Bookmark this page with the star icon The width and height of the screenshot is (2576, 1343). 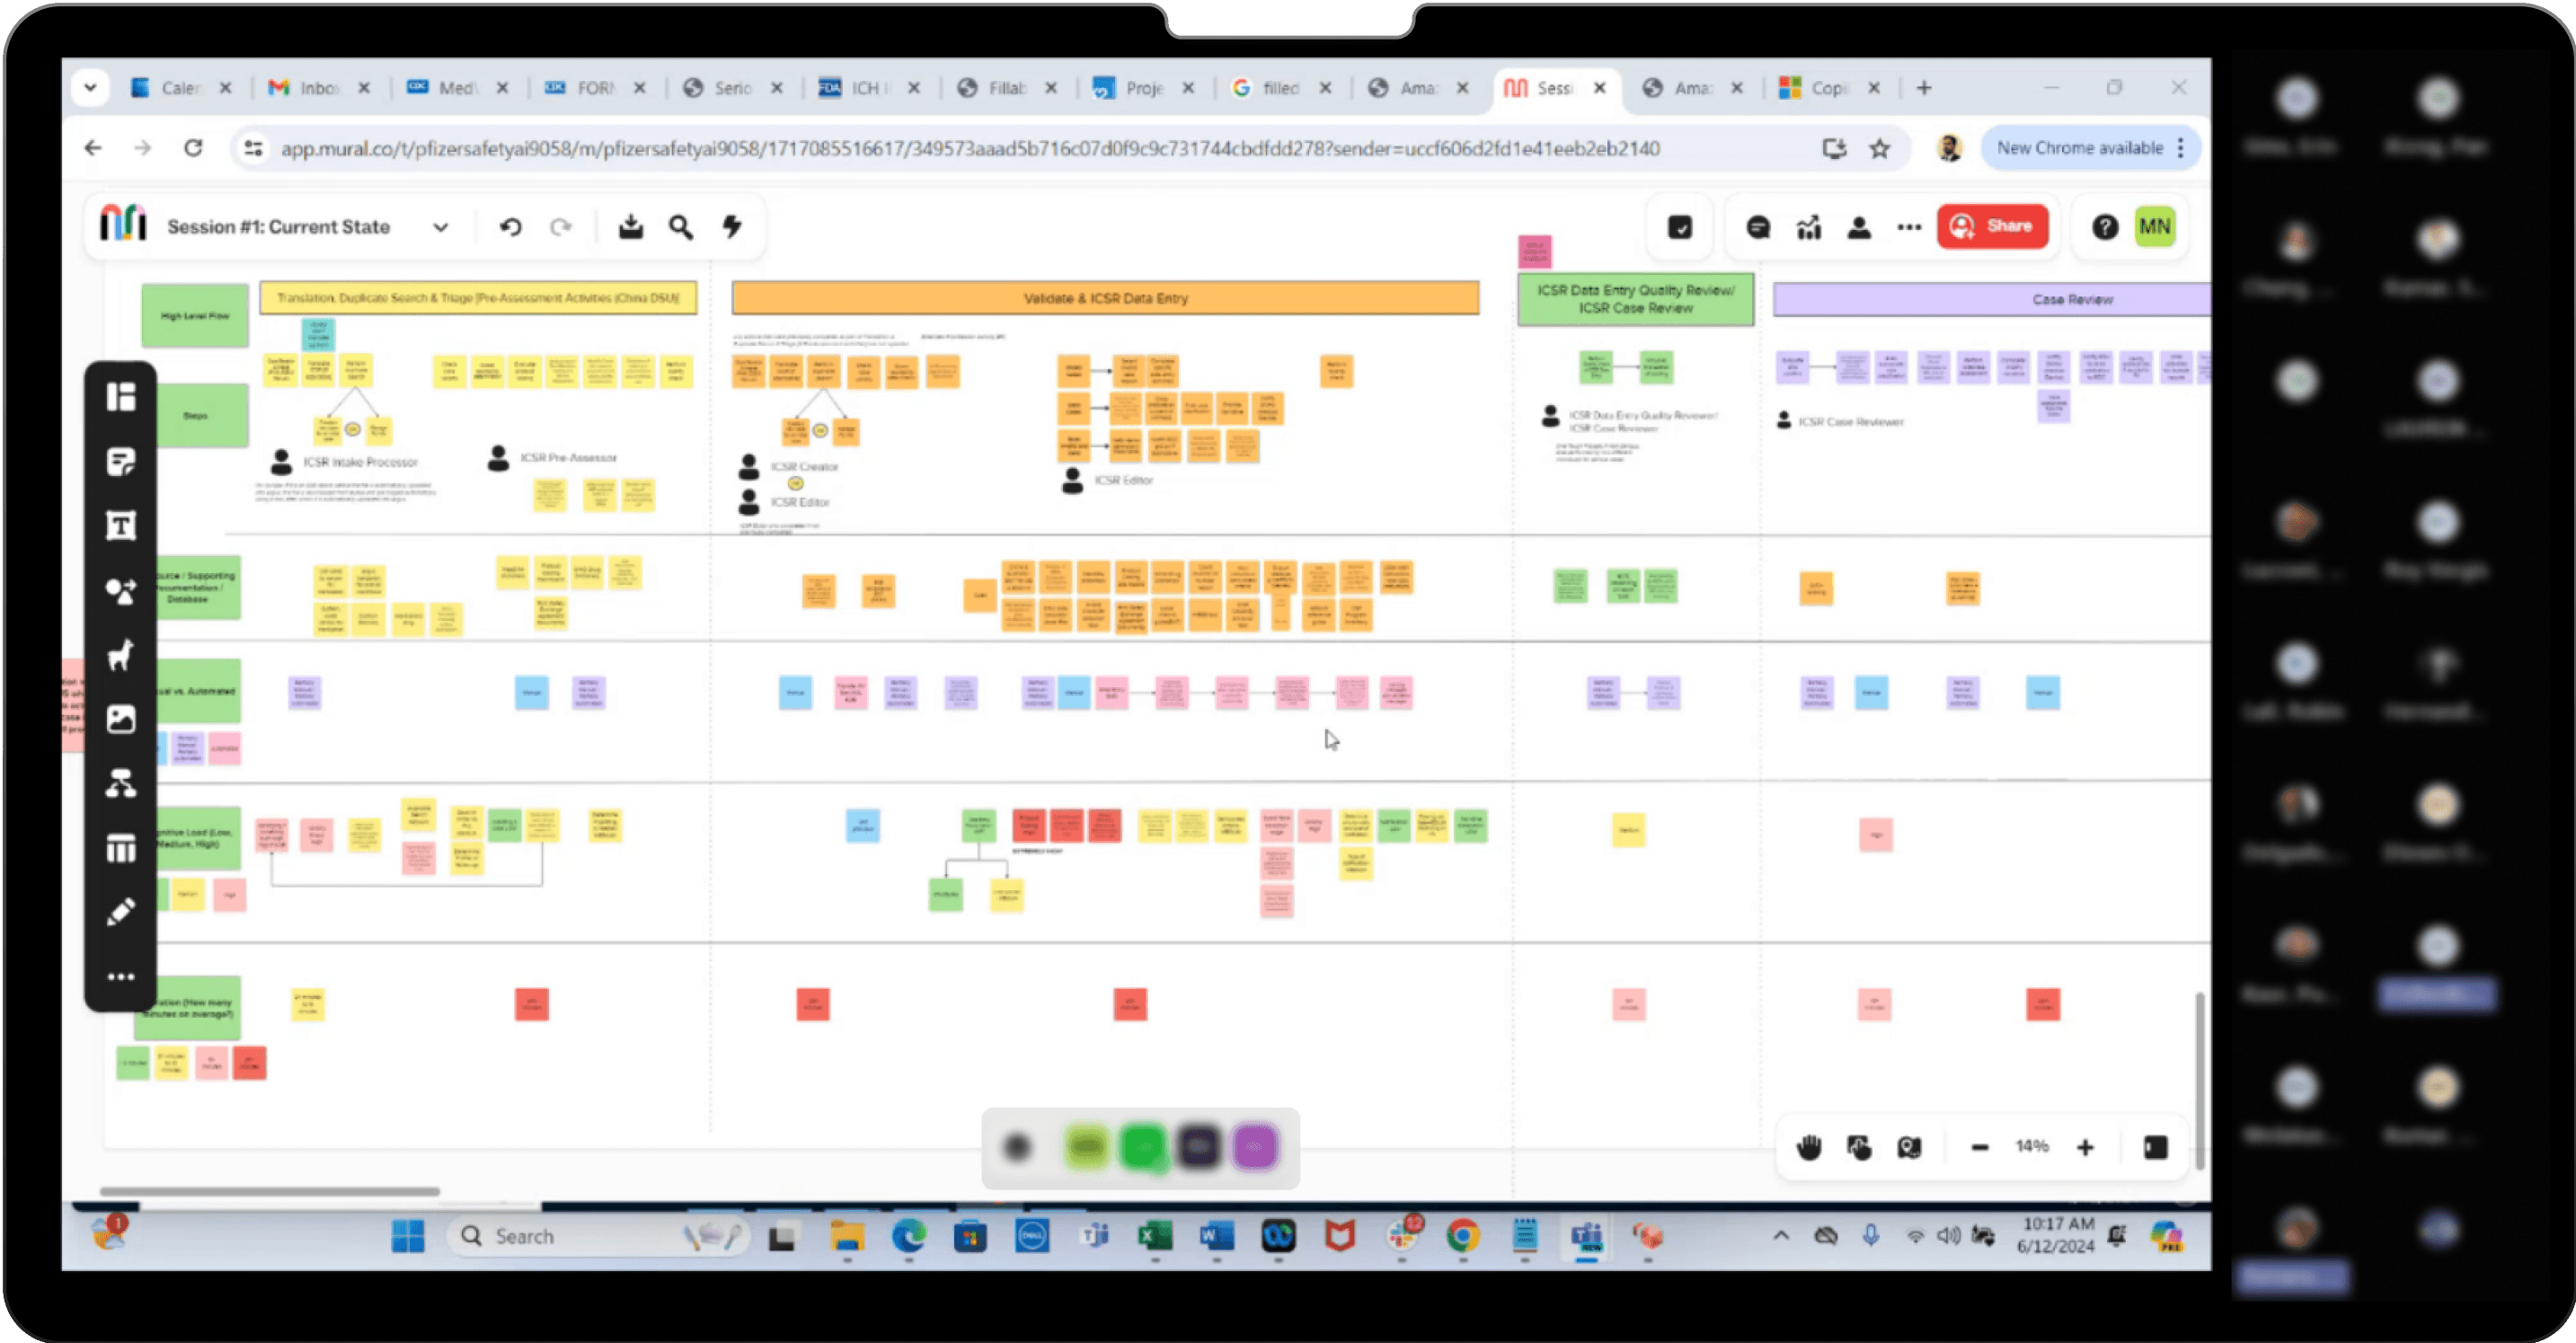[x=1880, y=148]
